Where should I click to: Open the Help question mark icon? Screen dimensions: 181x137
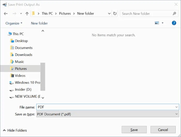tap(174, 23)
